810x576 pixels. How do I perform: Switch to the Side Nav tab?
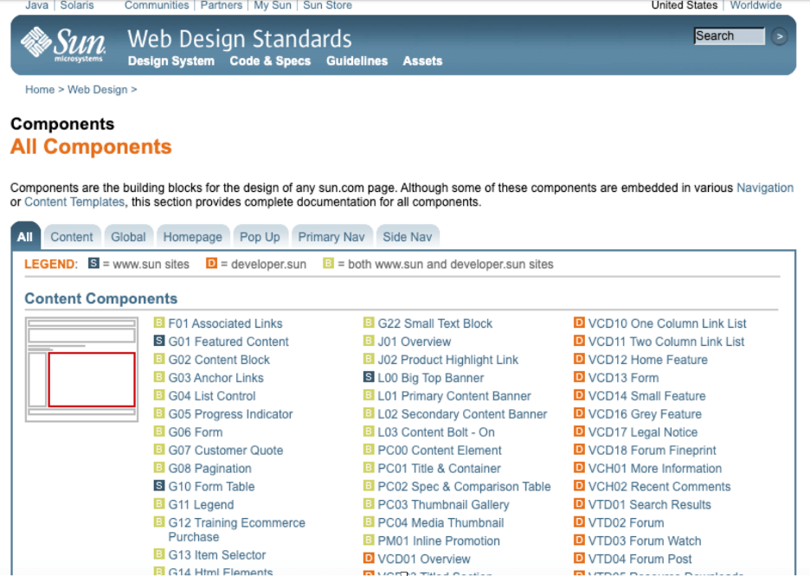(407, 237)
